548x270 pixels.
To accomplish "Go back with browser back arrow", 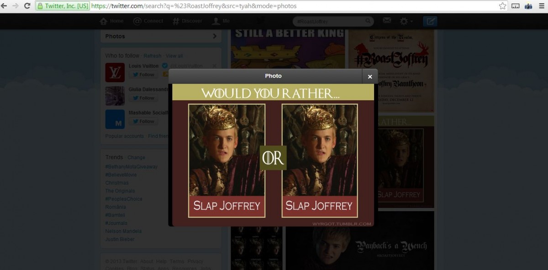I will [x=4, y=6].
